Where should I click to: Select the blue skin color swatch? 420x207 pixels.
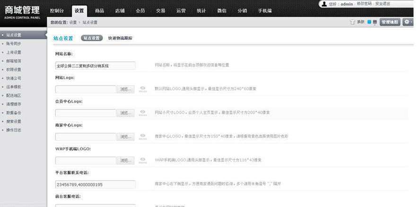(x=369, y=22)
